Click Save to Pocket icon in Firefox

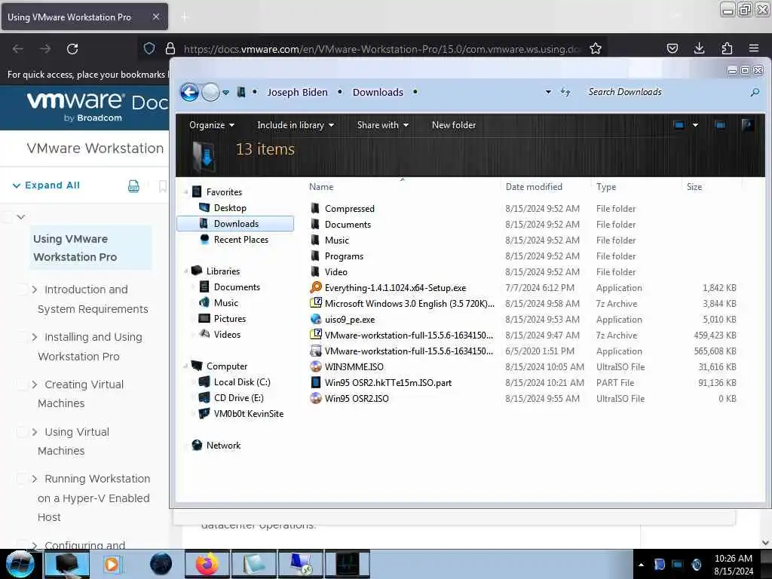coord(672,48)
